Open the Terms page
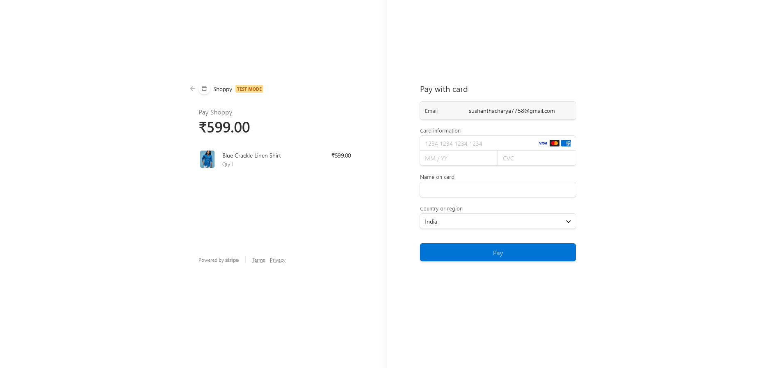The height and width of the screenshot is (368, 774). (258, 260)
